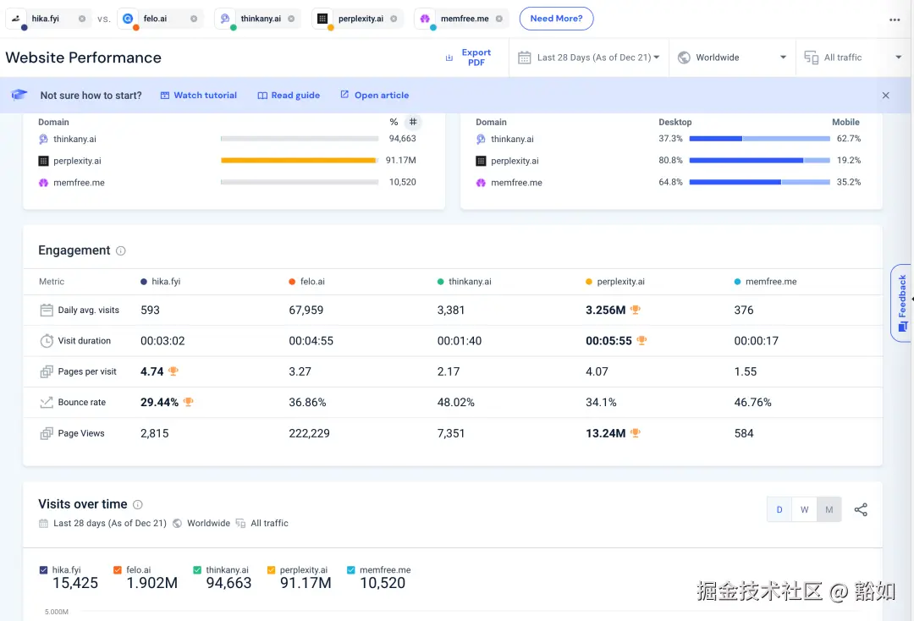Click the graduation cap icon in banner
Screen dimensions: 914x621
pyautogui.click(x=19, y=95)
